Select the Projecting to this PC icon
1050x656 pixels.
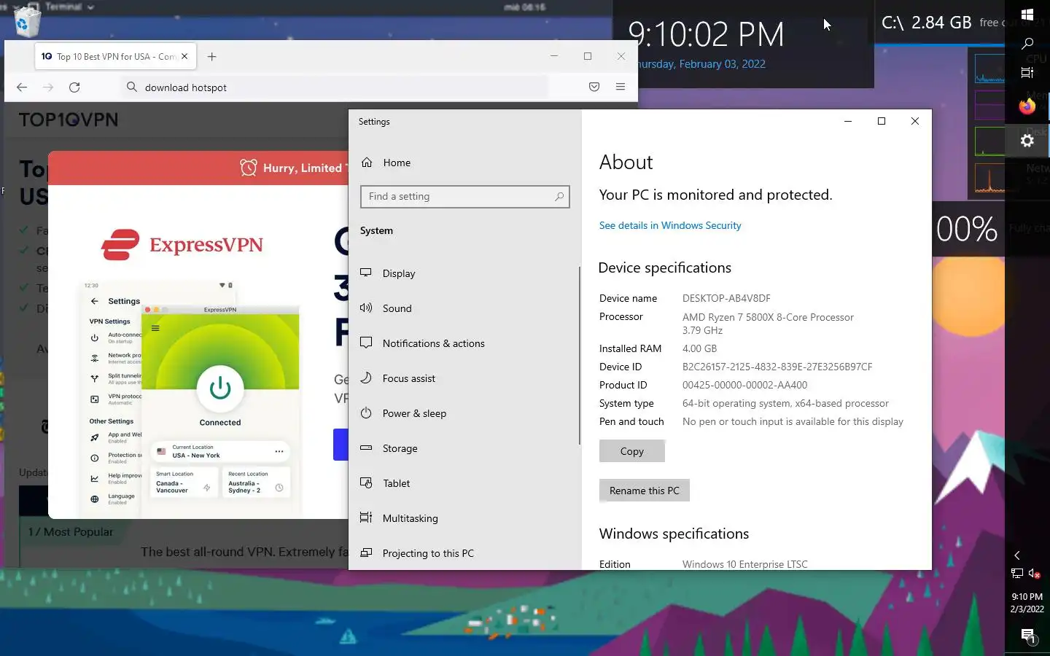pos(366,552)
